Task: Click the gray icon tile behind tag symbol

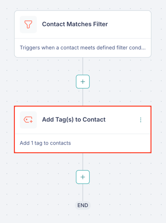Action: [x=28, y=120]
